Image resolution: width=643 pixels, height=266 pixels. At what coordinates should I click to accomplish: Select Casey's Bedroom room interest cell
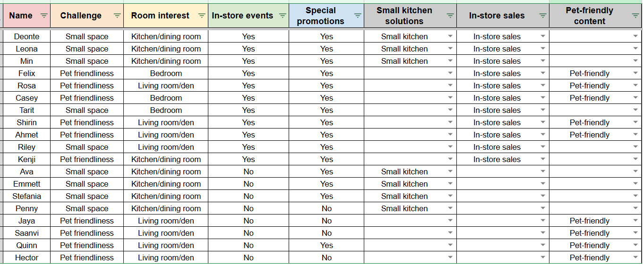[x=166, y=98]
